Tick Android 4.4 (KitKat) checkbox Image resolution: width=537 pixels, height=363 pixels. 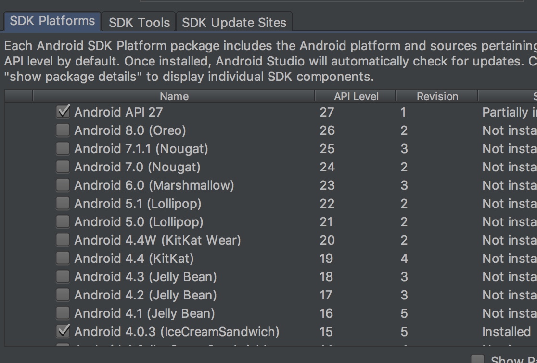(x=63, y=259)
